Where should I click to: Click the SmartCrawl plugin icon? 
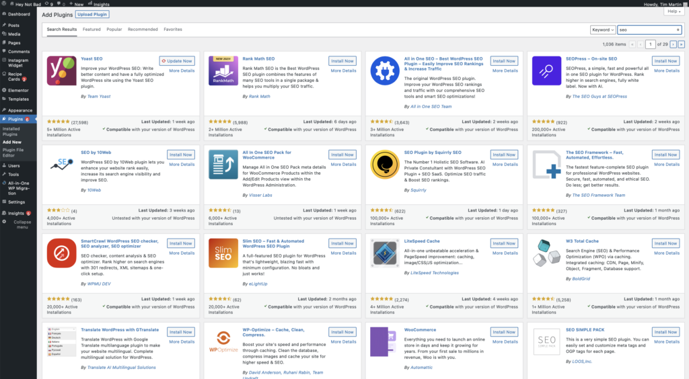61,253
